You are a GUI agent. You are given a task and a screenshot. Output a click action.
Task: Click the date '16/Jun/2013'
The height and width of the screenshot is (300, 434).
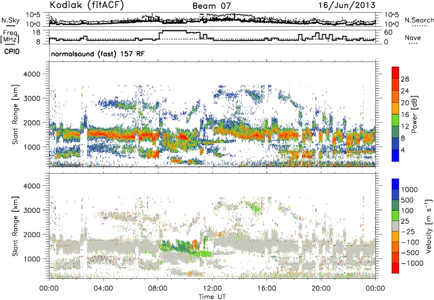tap(347, 5)
